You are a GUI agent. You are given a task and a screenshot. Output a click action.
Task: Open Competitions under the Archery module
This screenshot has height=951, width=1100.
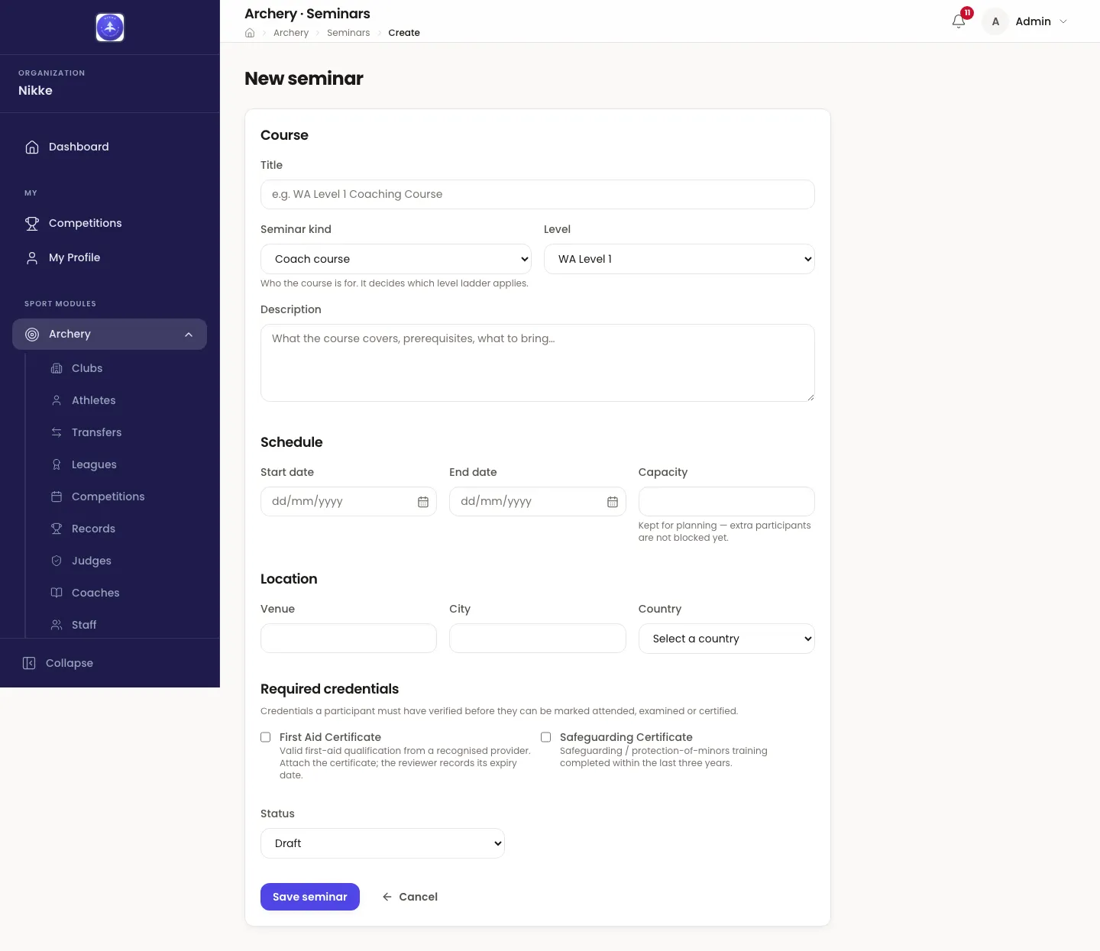[x=108, y=497]
